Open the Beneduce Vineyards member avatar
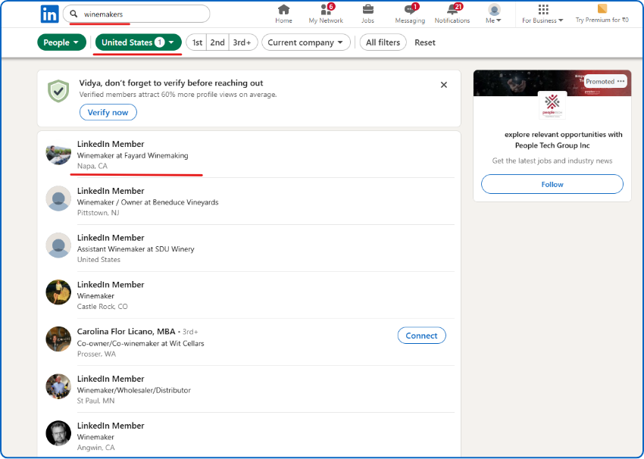644x459 pixels. coord(58,198)
